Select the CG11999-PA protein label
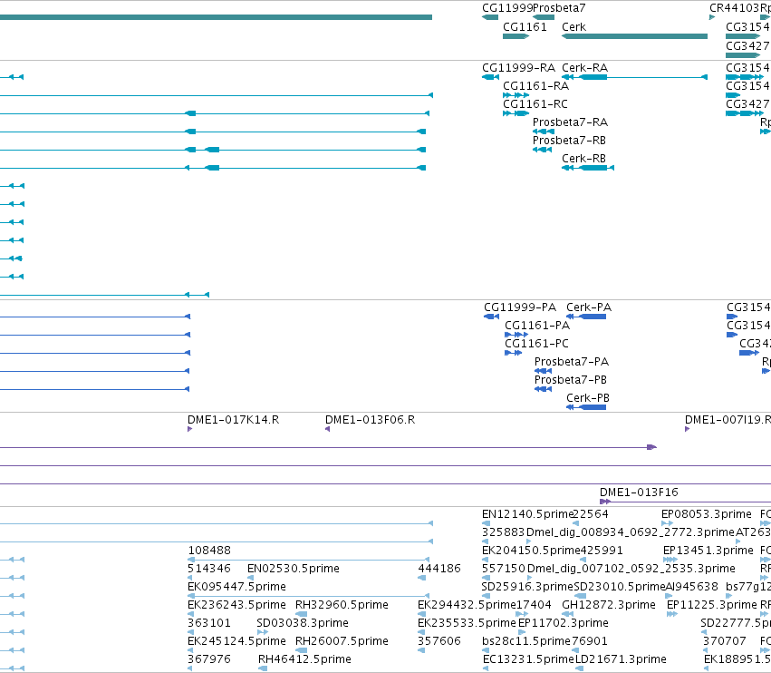 (520, 307)
